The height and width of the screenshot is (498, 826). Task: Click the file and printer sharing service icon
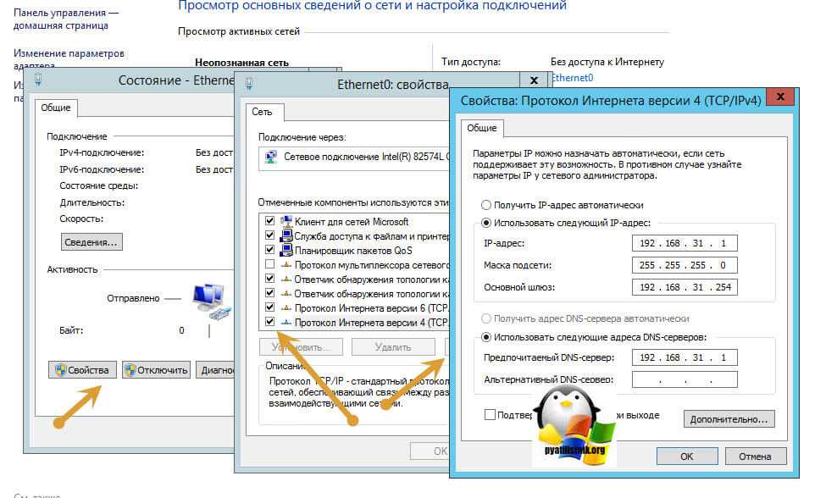tap(286, 235)
